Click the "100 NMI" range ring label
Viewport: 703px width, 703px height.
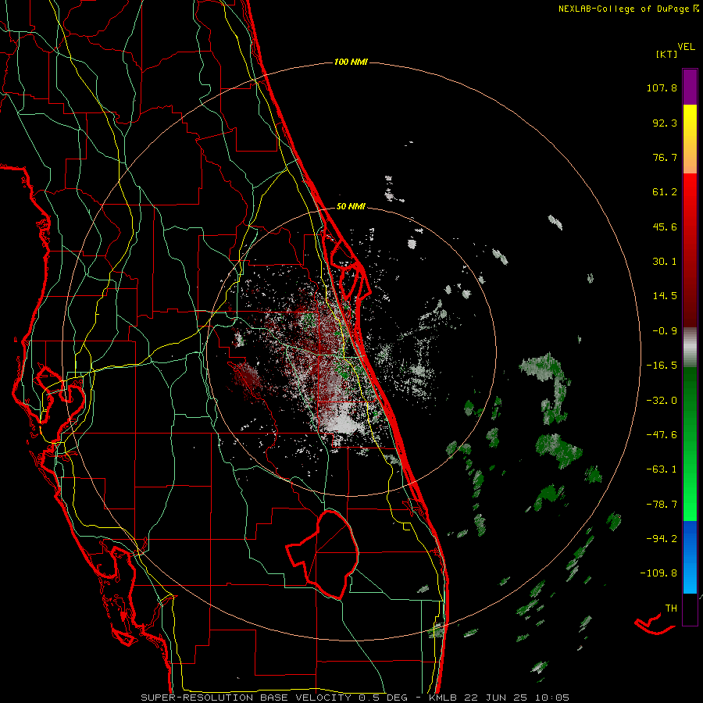[x=351, y=62]
